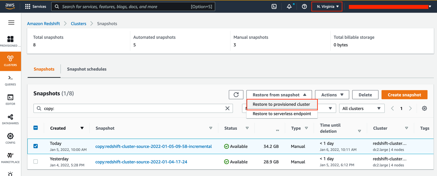Open Config settings in sidebar

10,138
